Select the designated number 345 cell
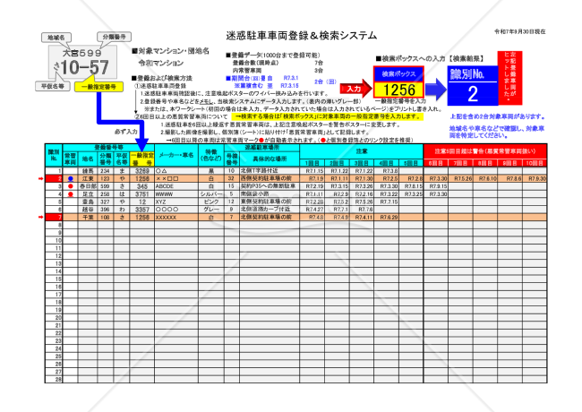Screen dimensions: 582x412 tap(142, 186)
